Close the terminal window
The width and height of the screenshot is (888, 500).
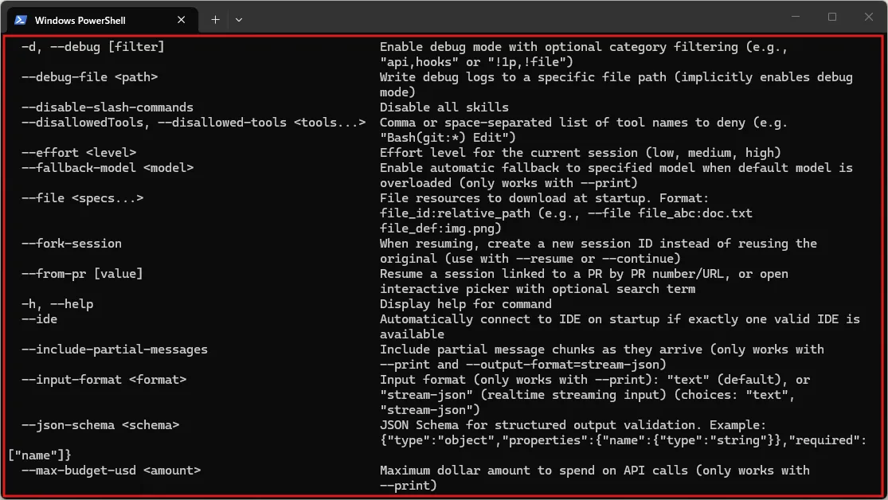tap(869, 17)
